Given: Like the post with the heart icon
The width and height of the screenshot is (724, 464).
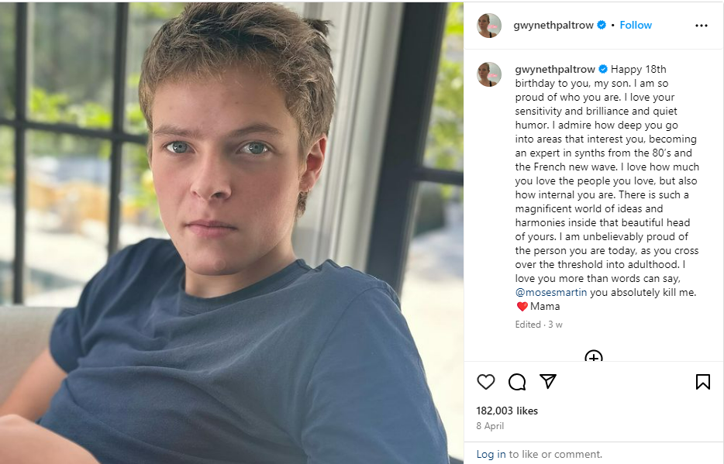Looking at the screenshot, I should coord(486,381).
